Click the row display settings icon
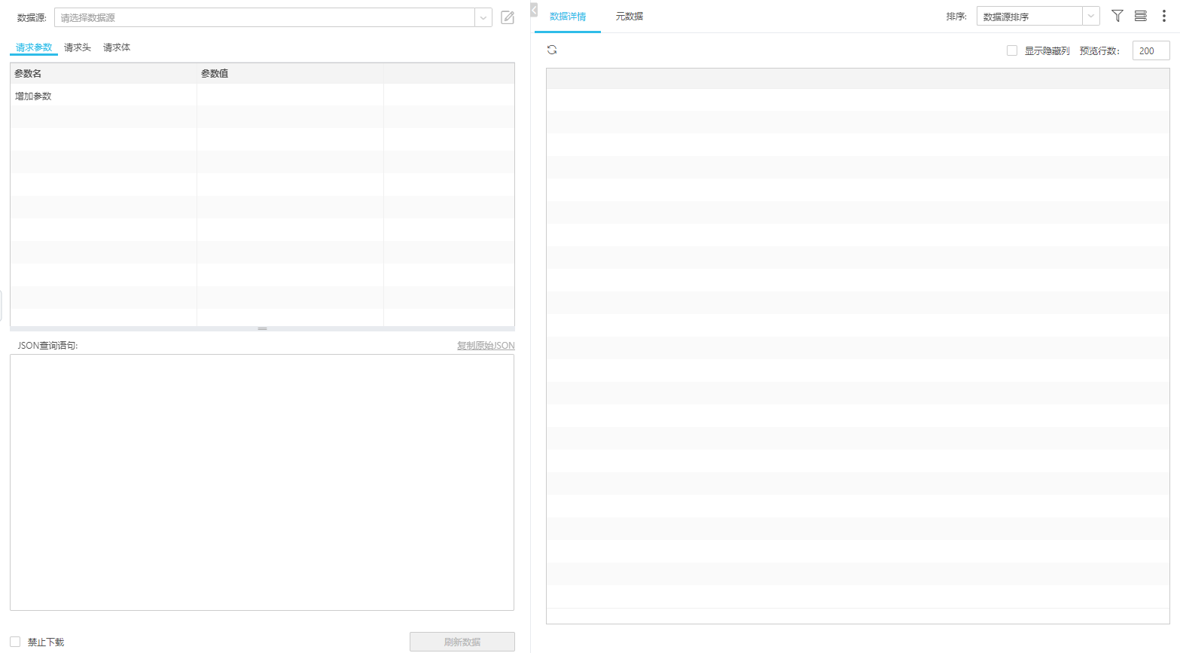 click(1139, 15)
